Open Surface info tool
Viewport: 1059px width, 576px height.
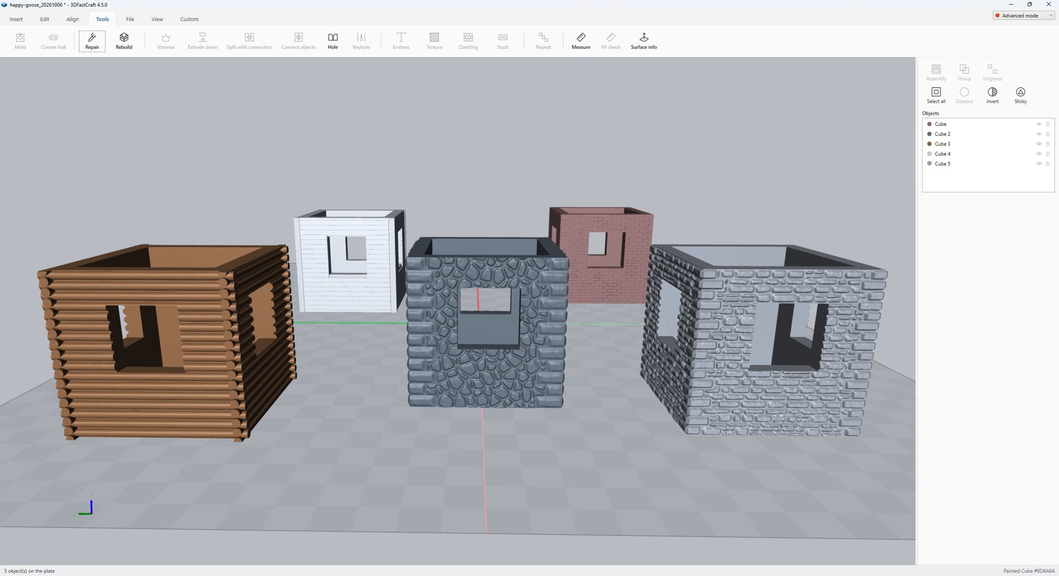(x=644, y=41)
